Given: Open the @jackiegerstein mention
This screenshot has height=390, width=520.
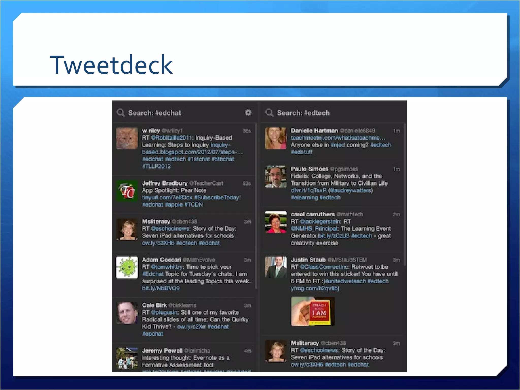Looking at the screenshot, I should tap(320, 221).
